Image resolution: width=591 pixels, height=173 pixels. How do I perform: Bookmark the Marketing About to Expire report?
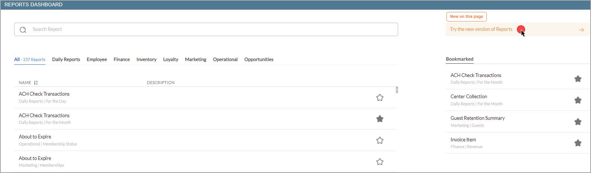pyautogui.click(x=379, y=162)
